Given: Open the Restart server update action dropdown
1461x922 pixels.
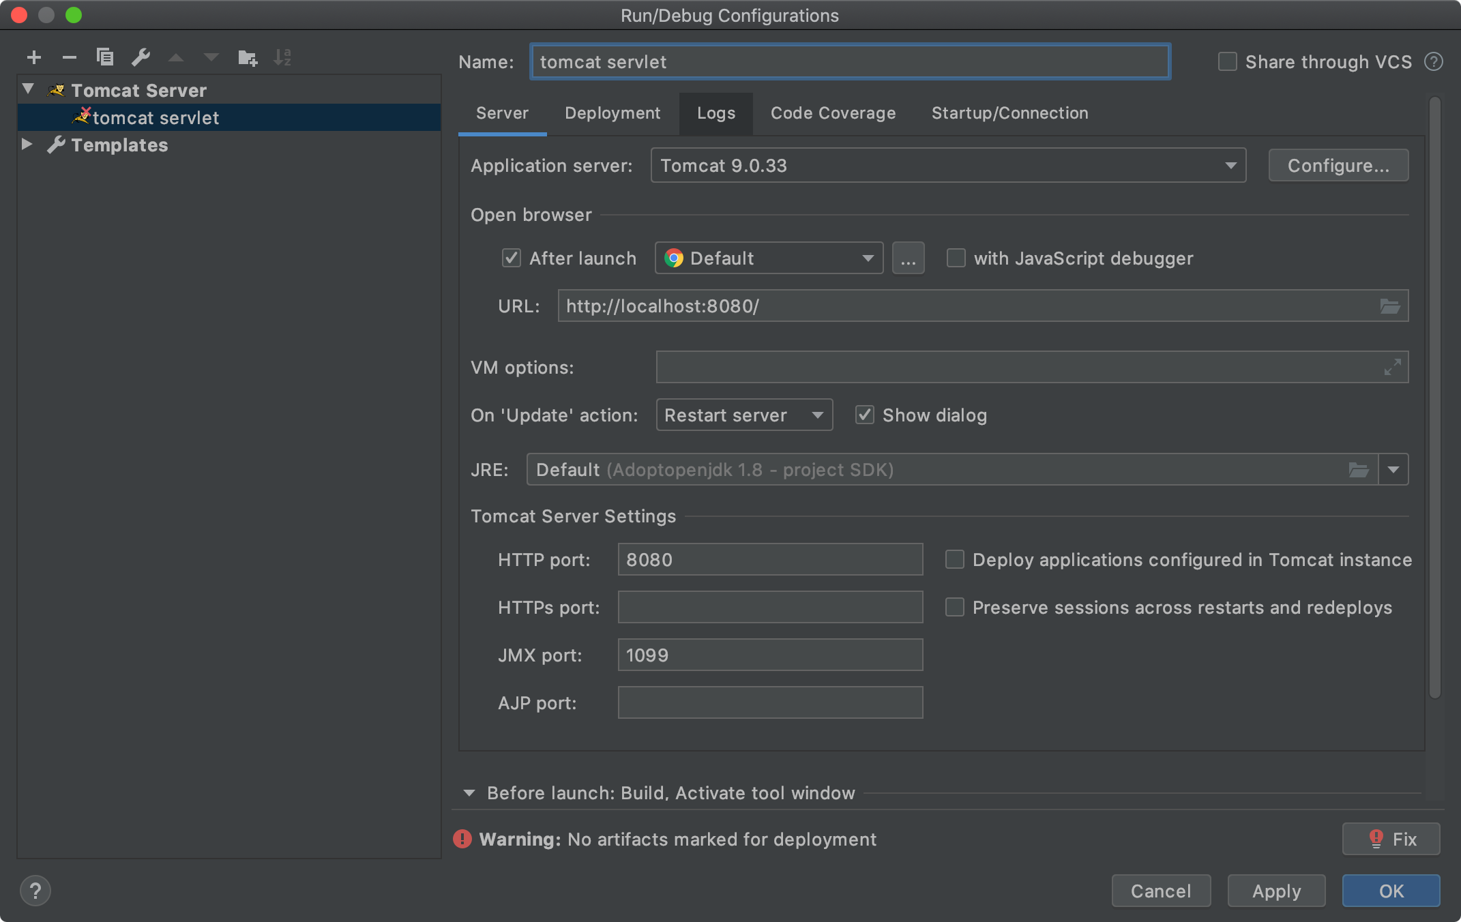Looking at the screenshot, I should click(x=743, y=415).
